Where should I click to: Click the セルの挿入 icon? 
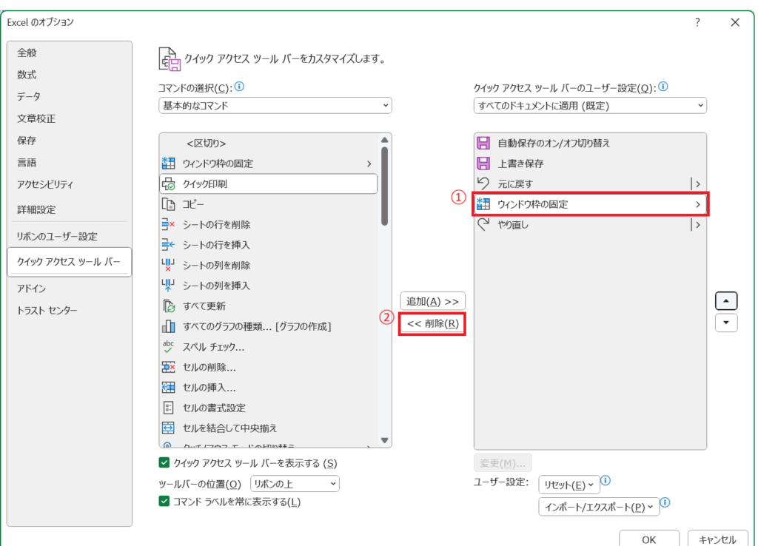168,388
